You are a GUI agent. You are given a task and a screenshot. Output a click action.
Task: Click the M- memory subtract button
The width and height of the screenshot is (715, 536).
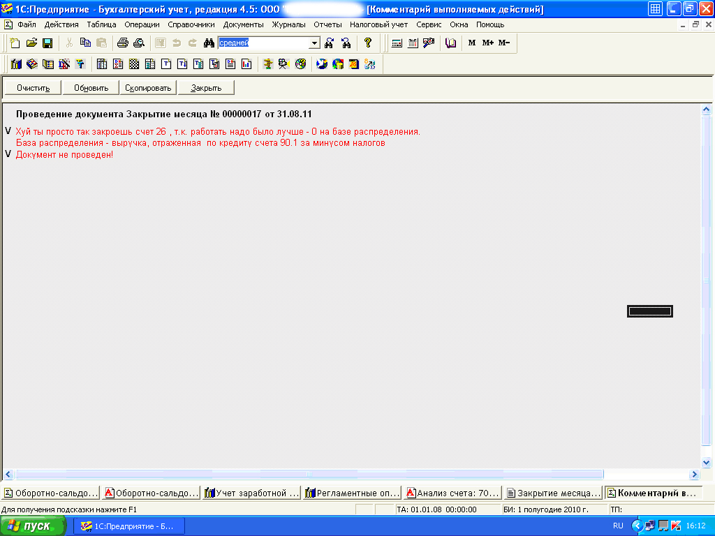[x=504, y=43]
